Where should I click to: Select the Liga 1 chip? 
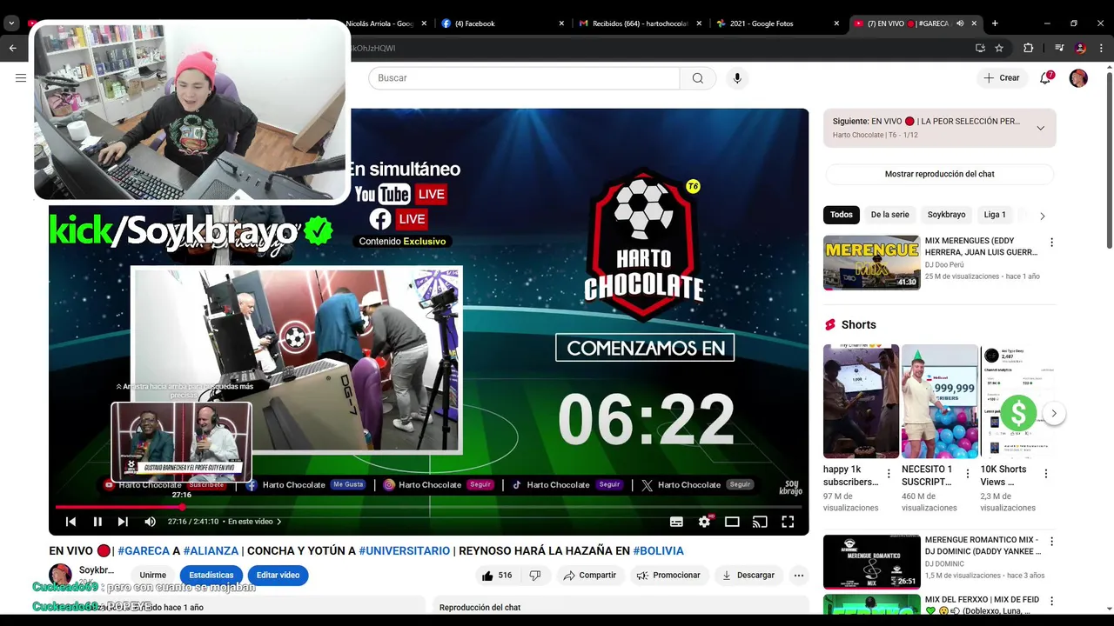tap(995, 215)
